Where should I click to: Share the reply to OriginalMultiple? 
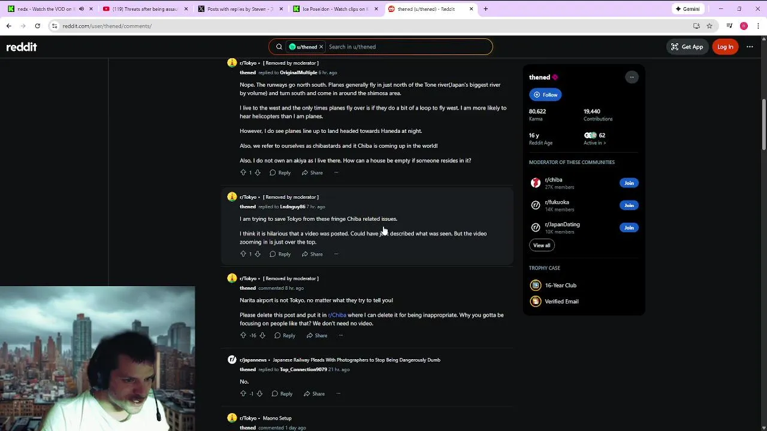tap(312, 172)
